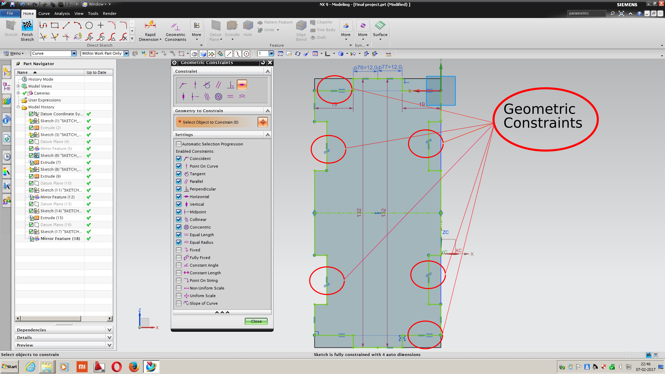This screenshot has width=665, height=374.
Task: Click the Part Navigator horizontal scrollbar
Action: point(50,318)
